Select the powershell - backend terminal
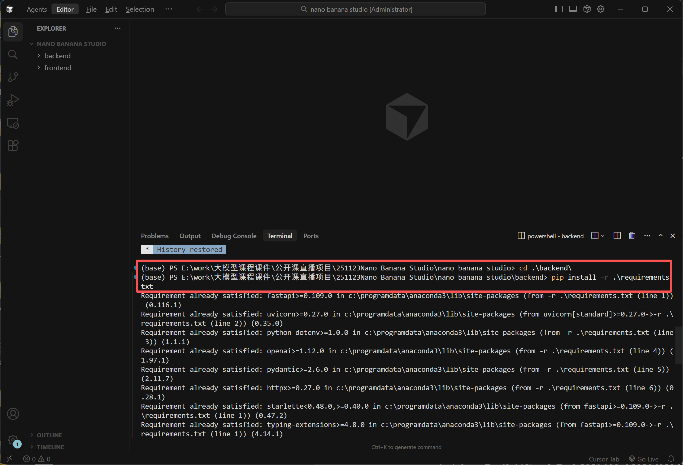Screen dimensions: 683x465 550,236
